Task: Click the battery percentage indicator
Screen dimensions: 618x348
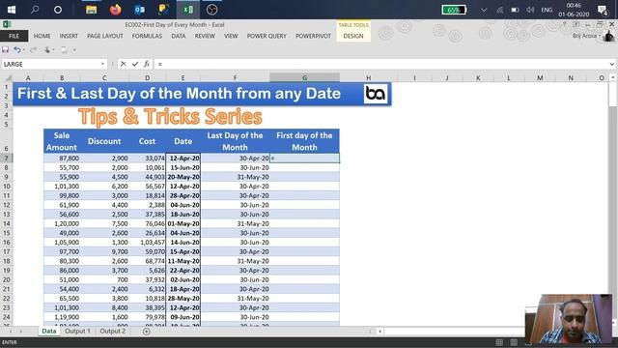Action: pyautogui.click(x=455, y=10)
